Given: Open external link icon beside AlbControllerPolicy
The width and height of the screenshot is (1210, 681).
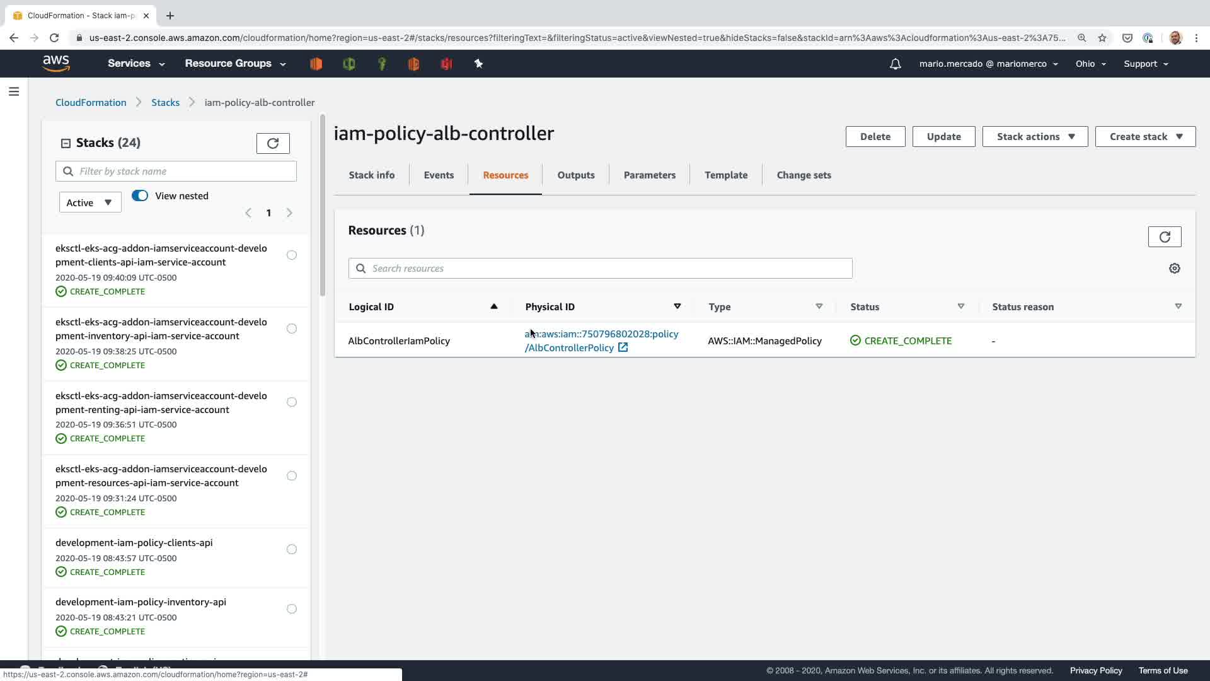Looking at the screenshot, I should (623, 347).
